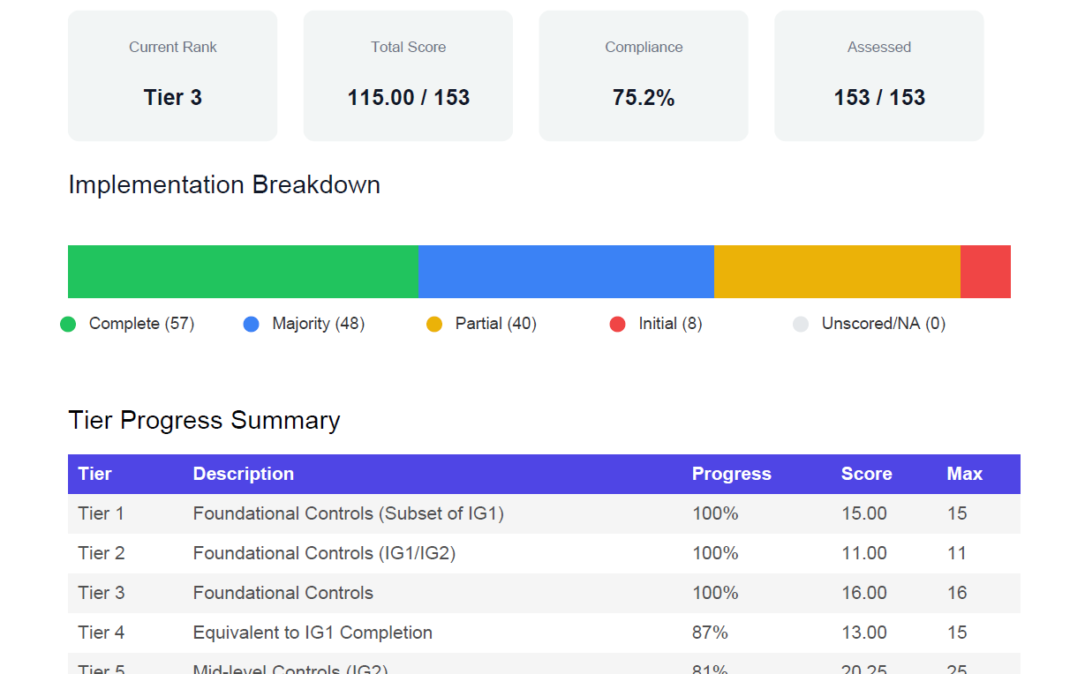Click the green Complete legend marker
Screen dimensions: 1085x674
(68, 324)
